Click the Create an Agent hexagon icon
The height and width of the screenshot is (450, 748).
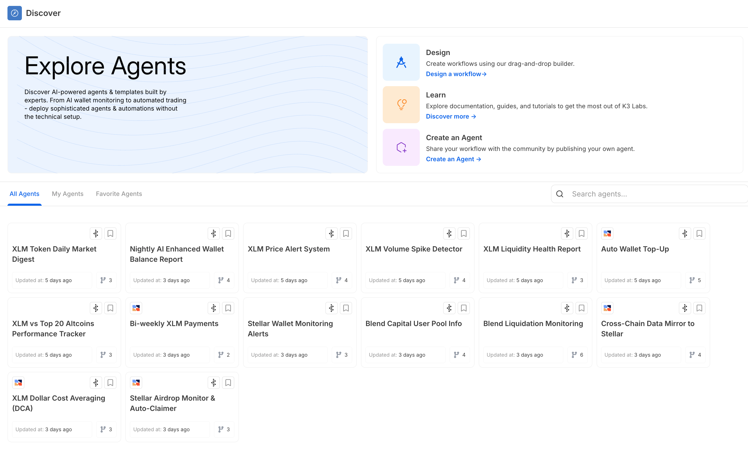tap(401, 147)
